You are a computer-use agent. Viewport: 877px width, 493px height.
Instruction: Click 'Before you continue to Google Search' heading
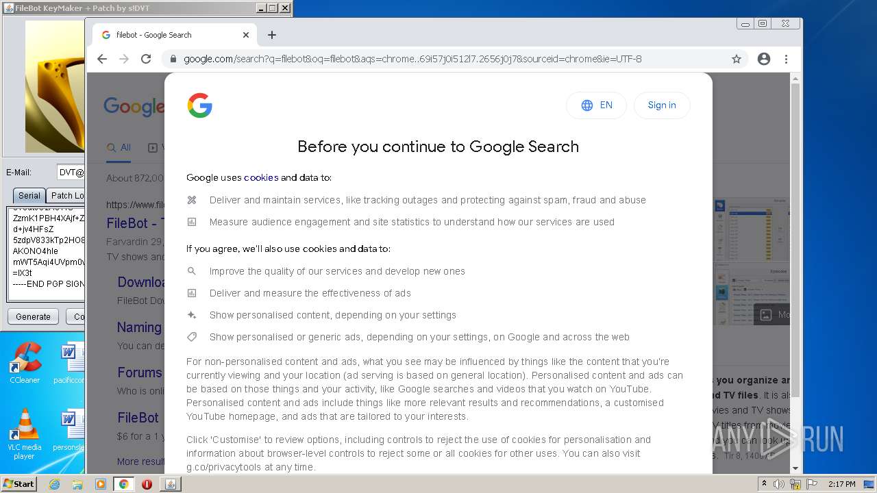coord(438,147)
